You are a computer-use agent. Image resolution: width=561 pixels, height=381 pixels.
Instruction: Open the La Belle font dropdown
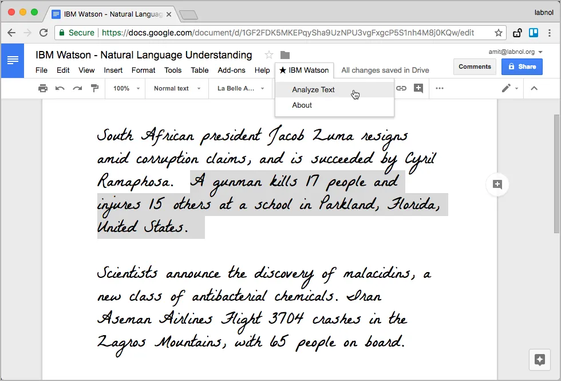pos(236,88)
